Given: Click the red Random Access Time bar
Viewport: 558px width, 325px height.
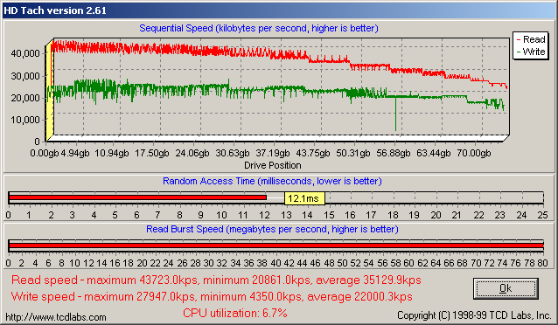Looking at the screenshot, I should [137, 197].
